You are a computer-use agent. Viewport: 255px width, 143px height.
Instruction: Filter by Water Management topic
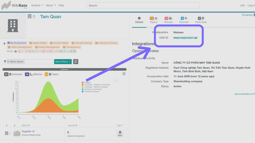pyautogui.click(x=20, y=47)
